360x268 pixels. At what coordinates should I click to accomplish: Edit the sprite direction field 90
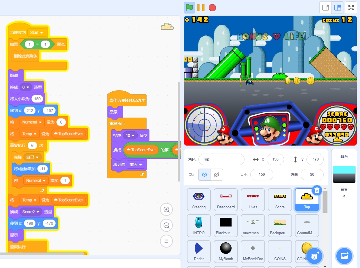(x=312, y=175)
